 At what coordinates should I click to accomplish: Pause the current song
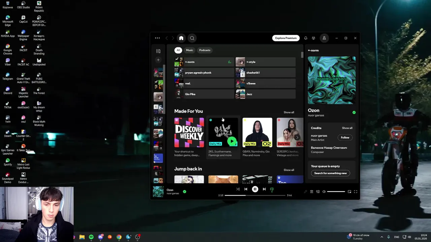[255, 189]
